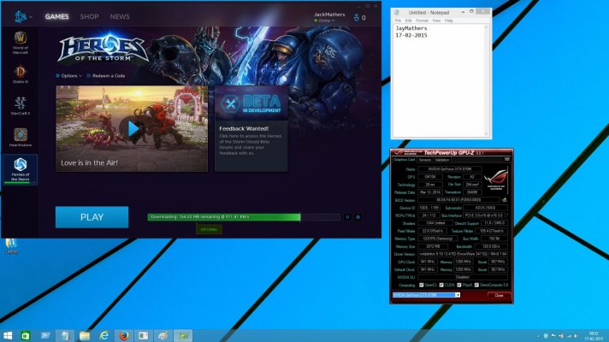Switch to the NEWS tab
This screenshot has height=342, width=609.
click(120, 17)
